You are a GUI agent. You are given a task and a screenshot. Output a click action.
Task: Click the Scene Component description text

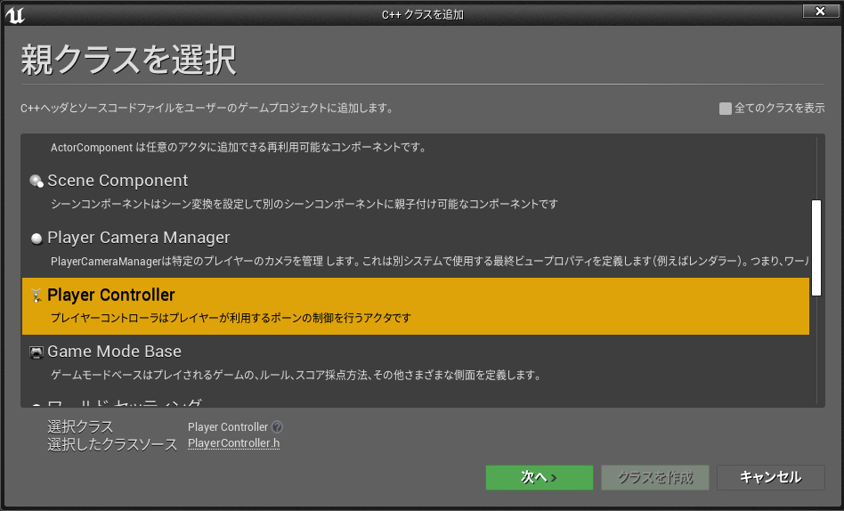[x=304, y=204]
